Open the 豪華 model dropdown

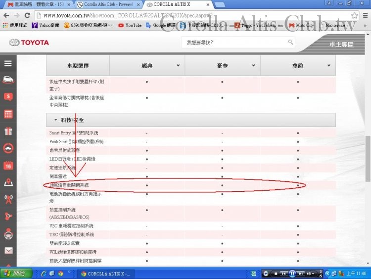253,65
